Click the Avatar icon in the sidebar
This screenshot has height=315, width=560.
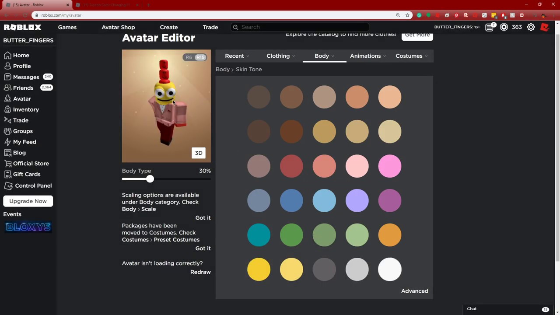[7, 99]
